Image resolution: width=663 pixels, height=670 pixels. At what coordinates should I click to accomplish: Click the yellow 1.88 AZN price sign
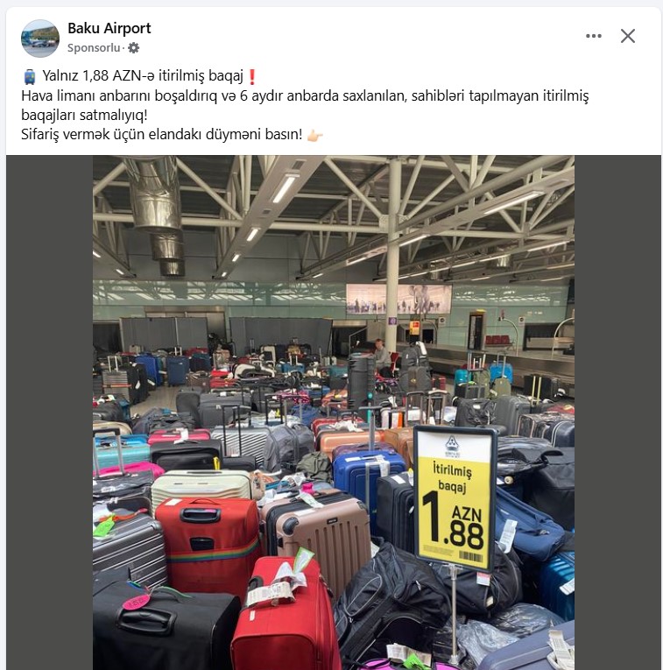pyautogui.click(x=455, y=498)
